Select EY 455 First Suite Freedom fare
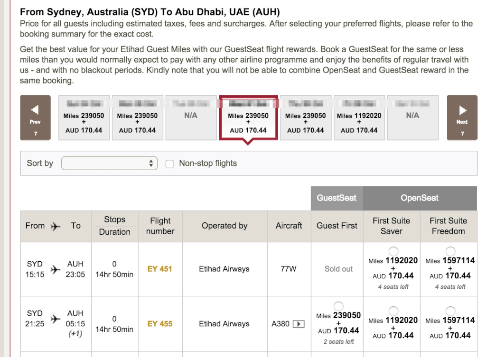Viewport: 486px width, 357px height. pyautogui.click(x=450, y=311)
